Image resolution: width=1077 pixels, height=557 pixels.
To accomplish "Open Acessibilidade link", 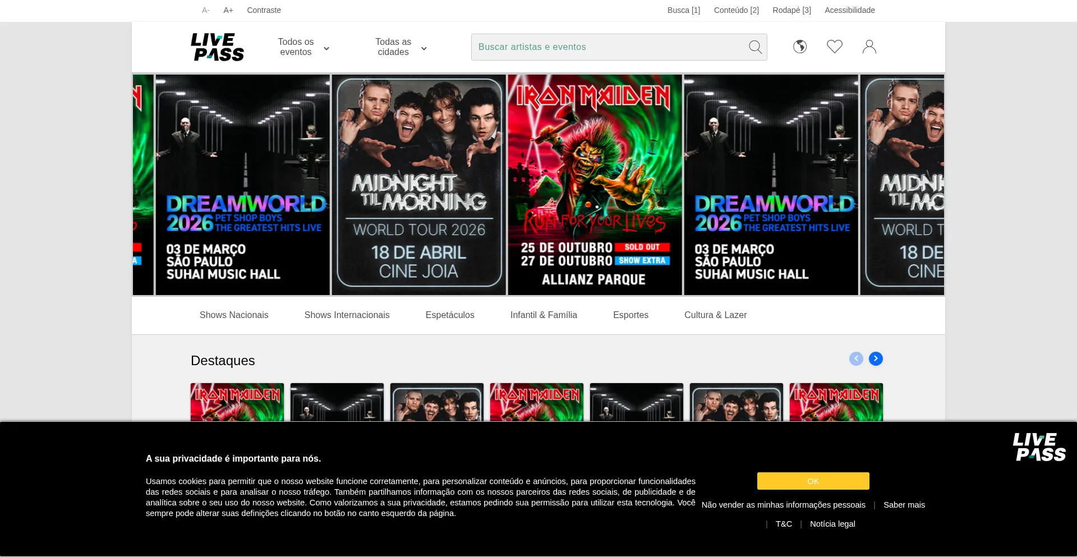I will pos(850,10).
